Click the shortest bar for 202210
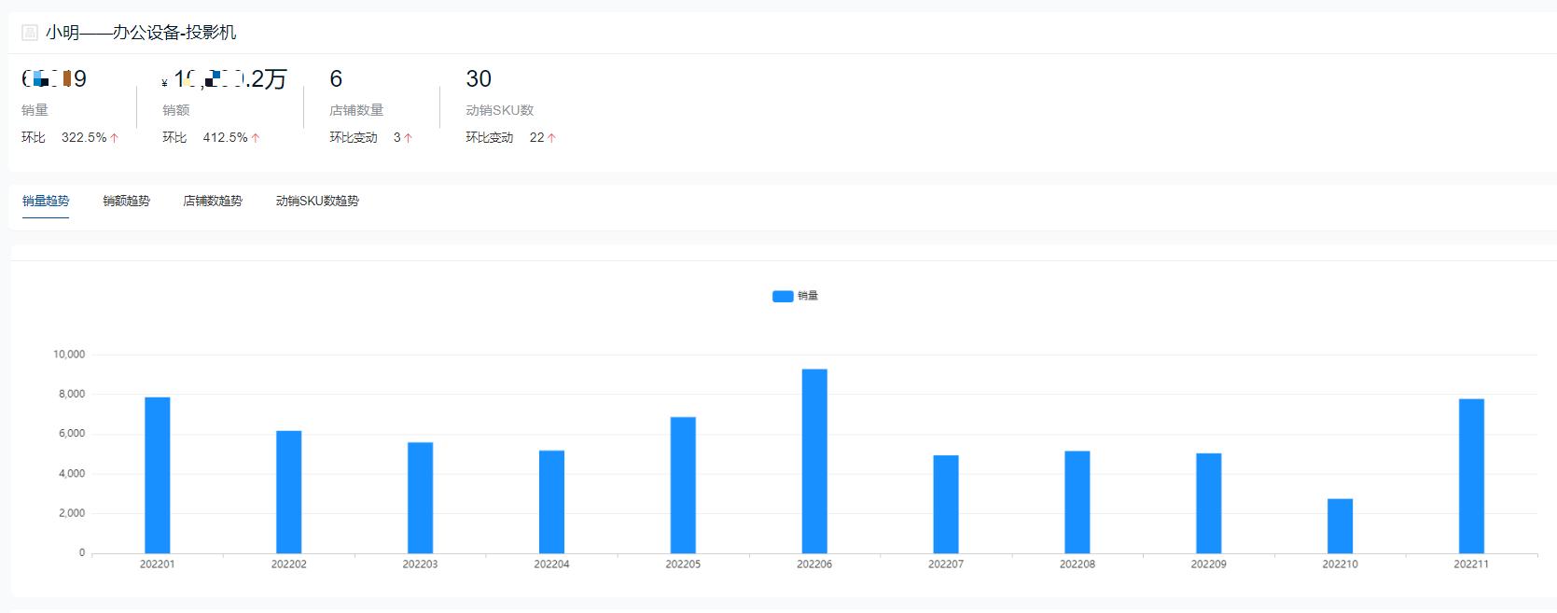Viewport: 1557px width, 613px height. point(1341,526)
